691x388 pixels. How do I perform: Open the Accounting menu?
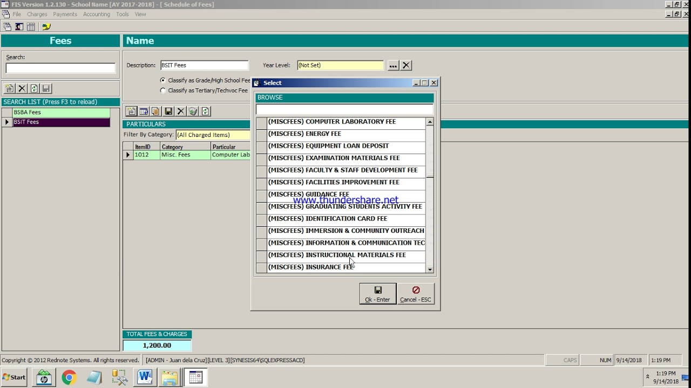[97, 15]
